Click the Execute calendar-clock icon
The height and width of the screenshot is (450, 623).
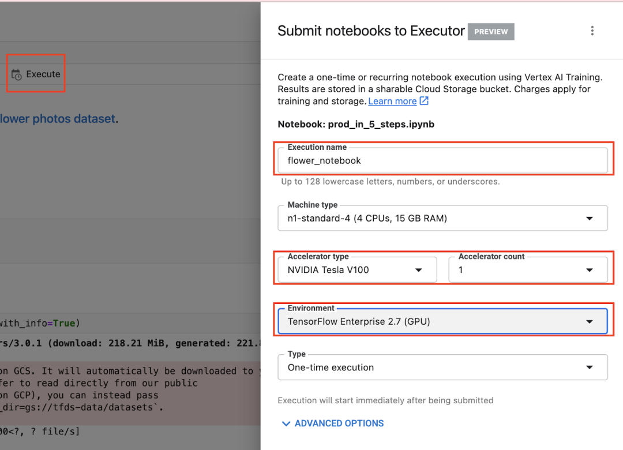(17, 75)
